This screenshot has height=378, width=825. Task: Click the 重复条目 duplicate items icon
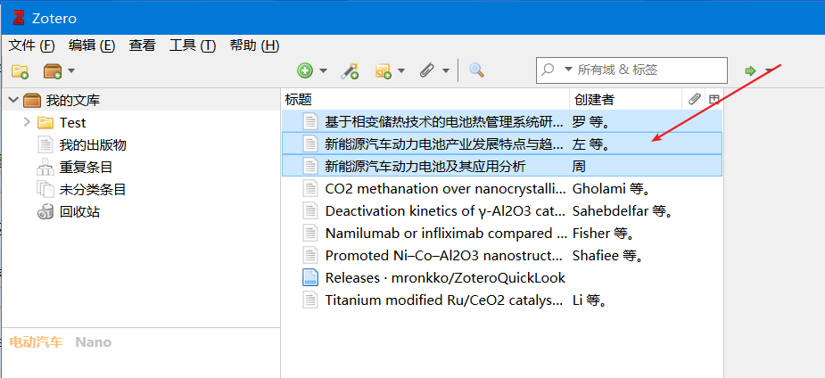pyautogui.click(x=45, y=168)
